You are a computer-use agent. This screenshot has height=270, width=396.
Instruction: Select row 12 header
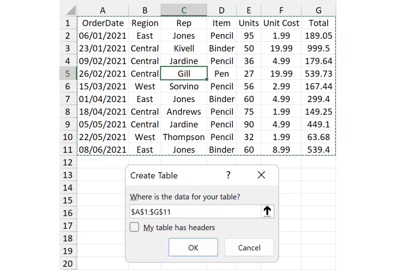[68, 162]
